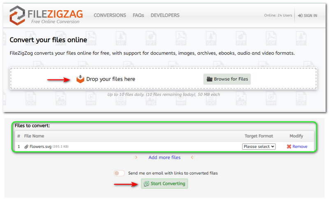Screen dimensions: 329x204
Task: Select the Flowers.svg file name
Action: [x=40, y=146]
